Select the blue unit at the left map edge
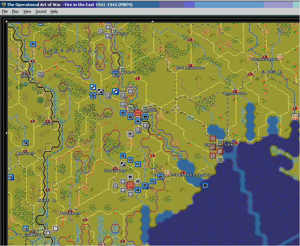Image resolution: width=300 pixels, height=246 pixels. [x=10, y=177]
